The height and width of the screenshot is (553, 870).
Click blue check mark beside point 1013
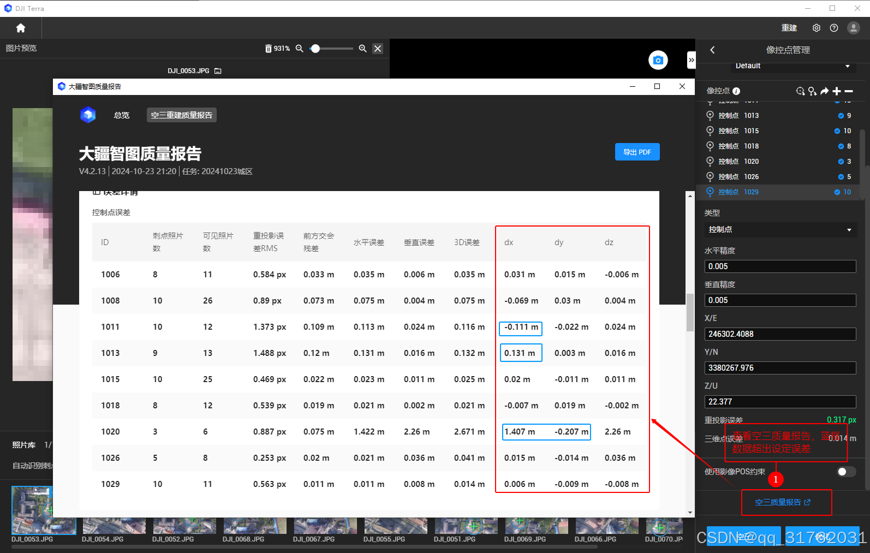841,116
